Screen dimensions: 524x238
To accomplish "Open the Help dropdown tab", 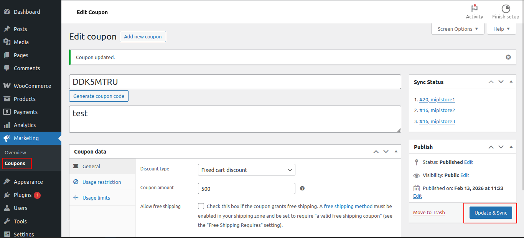I will tap(501, 29).
